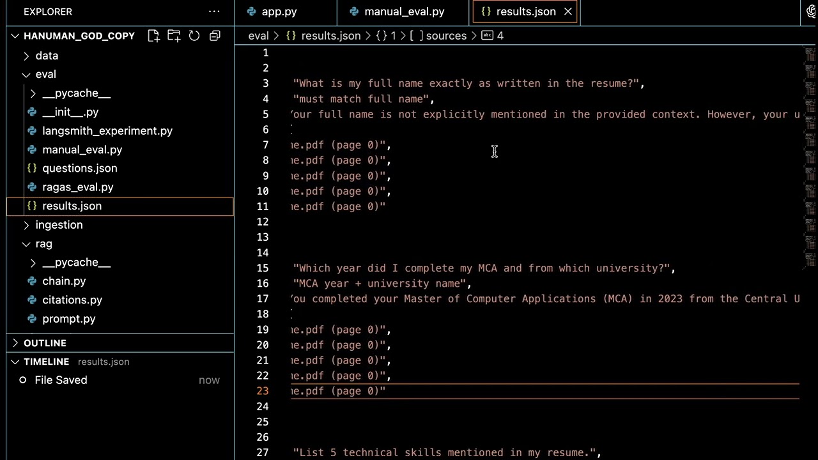This screenshot has width=818, height=460.
Task: Collapse the rag folder
Action: click(26, 244)
